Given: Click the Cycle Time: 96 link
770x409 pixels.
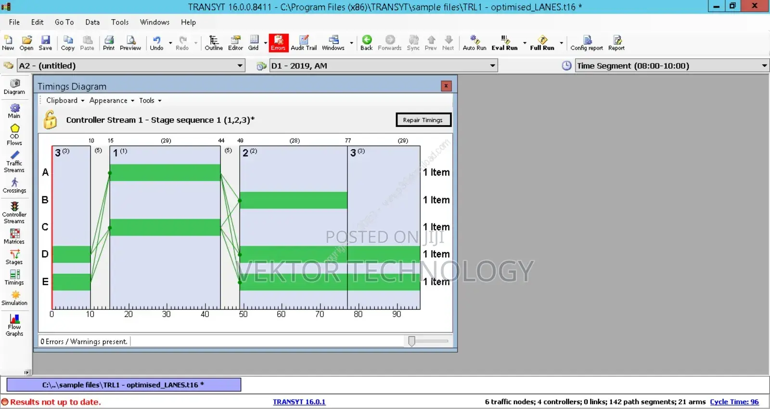Looking at the screenshot, I should (734, 402).
